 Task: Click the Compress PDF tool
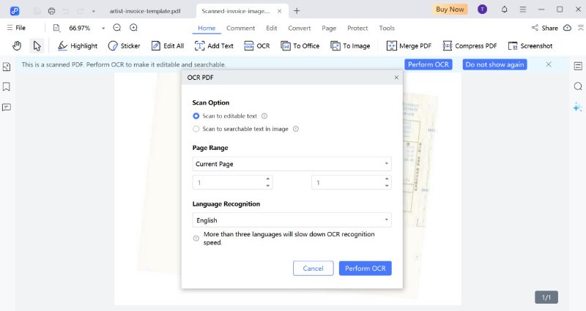[448, 45]
